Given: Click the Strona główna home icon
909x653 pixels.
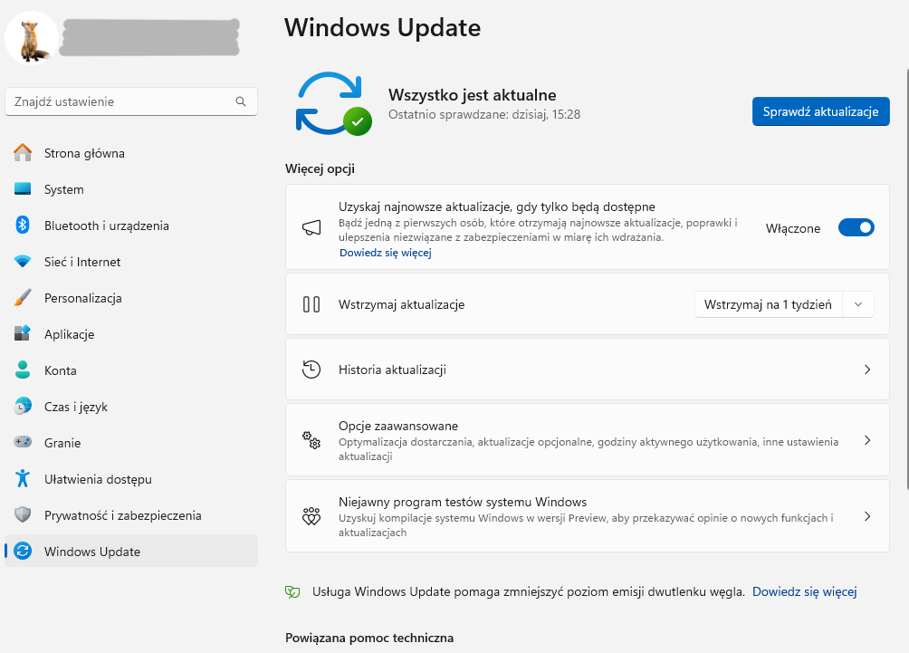Looking at the screenshot, I should [x=23, y=152].
